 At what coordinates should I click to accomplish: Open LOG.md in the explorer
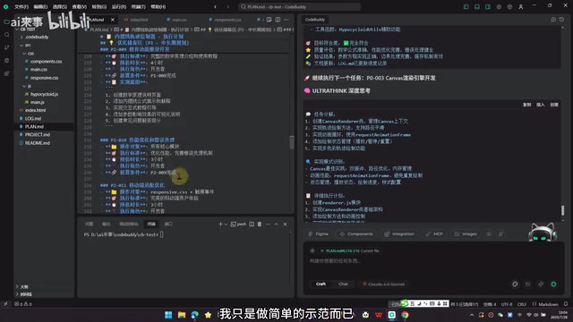[x=33, y=118]
